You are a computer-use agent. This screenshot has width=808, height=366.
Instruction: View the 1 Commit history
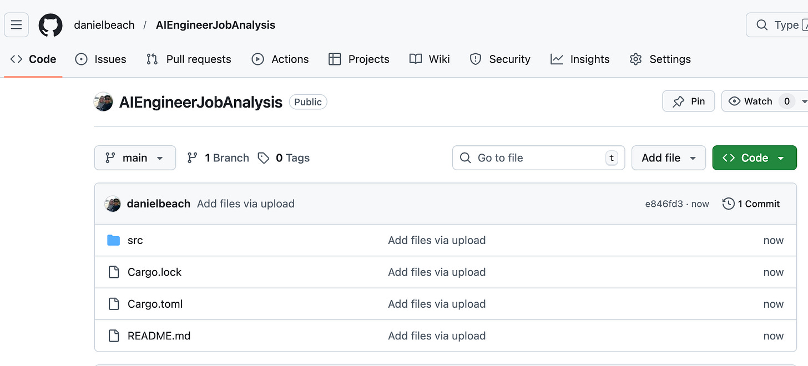(751, 204)
